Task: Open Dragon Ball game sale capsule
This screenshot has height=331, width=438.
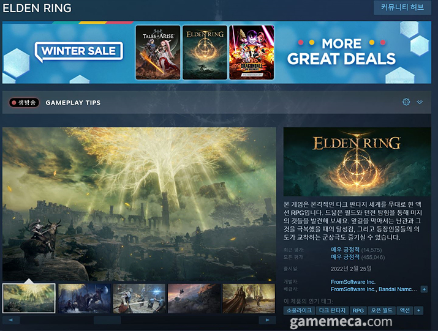Action: 252,53
